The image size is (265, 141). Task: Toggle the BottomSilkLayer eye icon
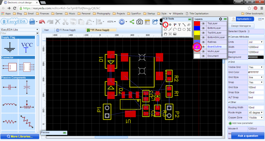203,37
